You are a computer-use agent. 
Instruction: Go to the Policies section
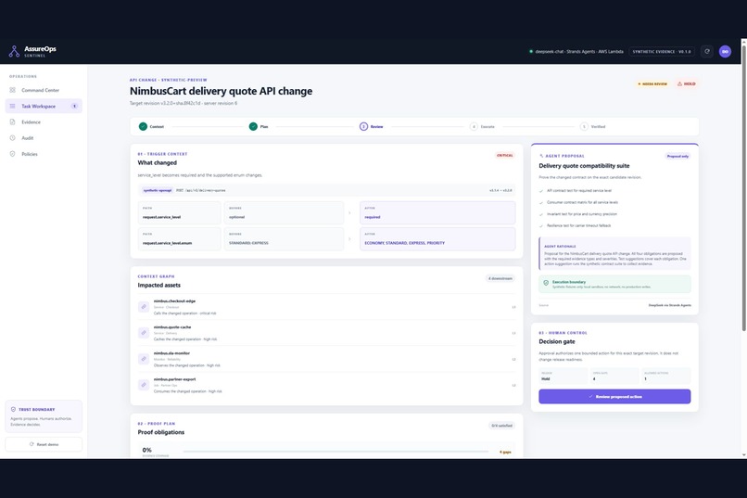(44, 154)
